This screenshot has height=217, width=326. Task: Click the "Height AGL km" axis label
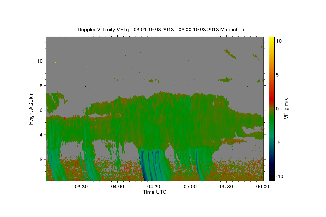click(x=31, y=108)
